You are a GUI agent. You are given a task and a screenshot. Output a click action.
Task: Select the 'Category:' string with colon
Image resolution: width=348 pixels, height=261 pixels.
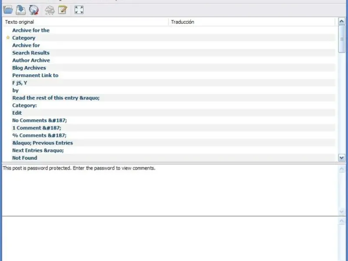point(169,105)
